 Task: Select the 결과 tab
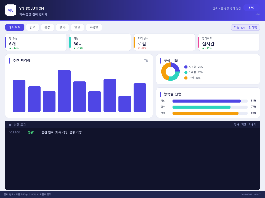click(x=62, y=28)
